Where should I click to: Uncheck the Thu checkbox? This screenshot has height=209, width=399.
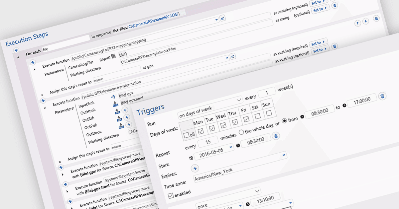click(235, 122)
